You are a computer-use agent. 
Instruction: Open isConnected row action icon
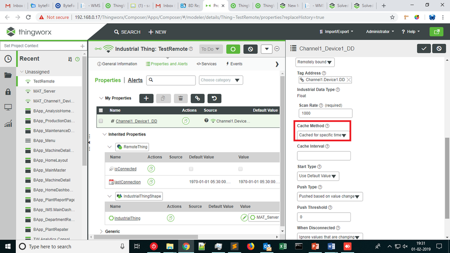pyautogui.click(x=151, y=169)
